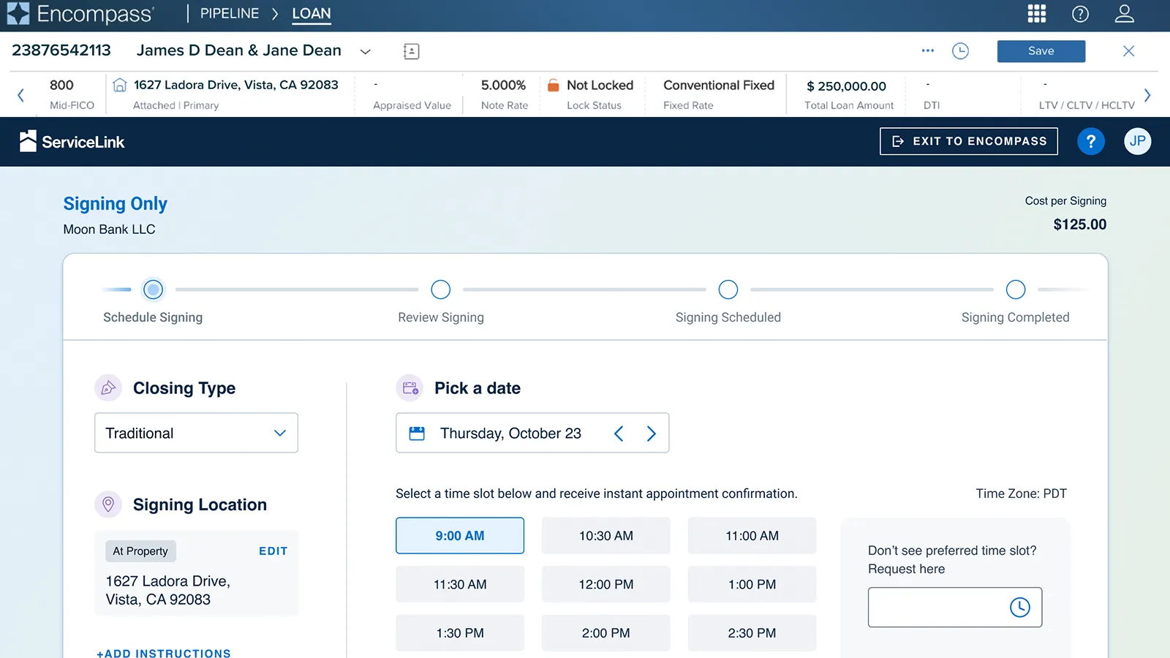Open the user profile icon in top bar

[1124, 14]
